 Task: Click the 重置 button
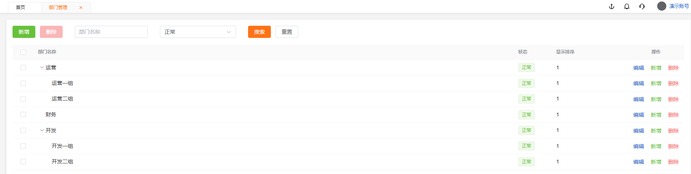coord(287,32)
